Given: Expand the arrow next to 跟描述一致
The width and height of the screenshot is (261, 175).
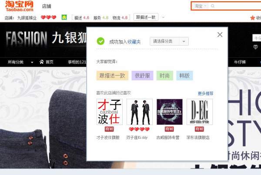Looking at the screenshot, I should (163, 17).
